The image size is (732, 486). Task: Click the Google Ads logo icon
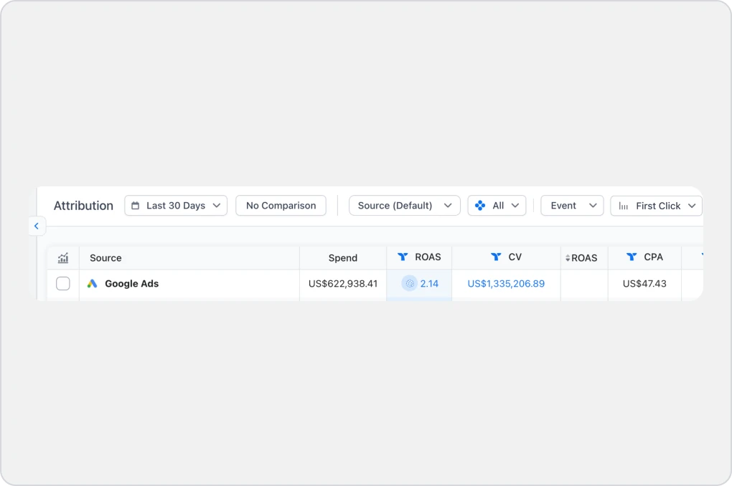pos(93,284)
